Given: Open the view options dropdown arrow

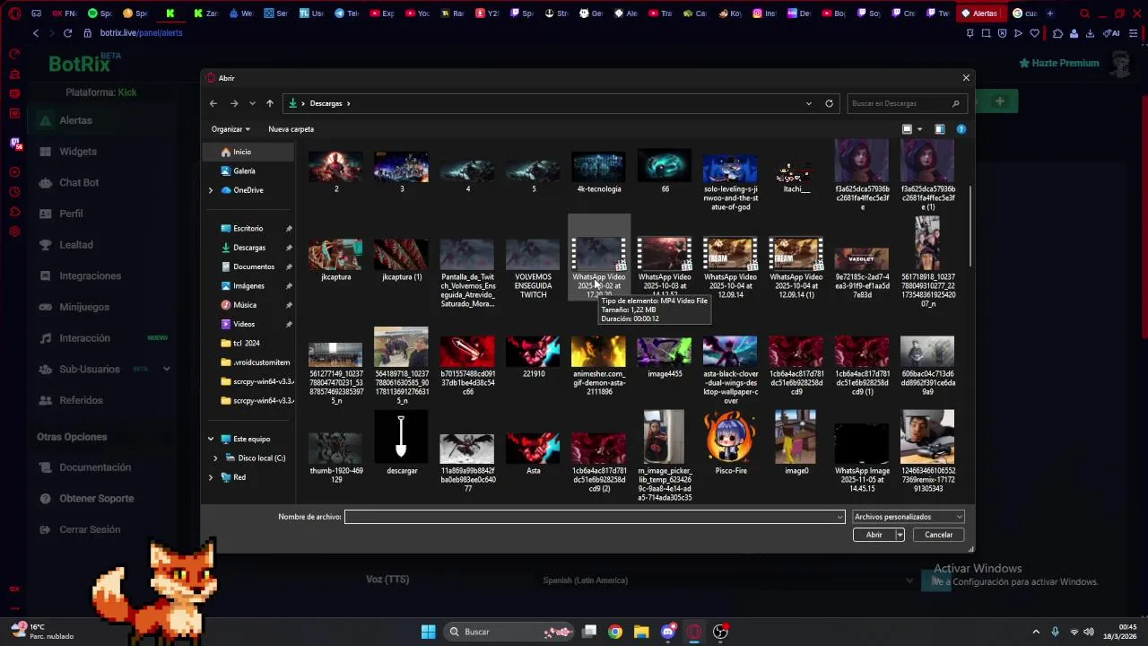Looking at the screenshot, I should tap(919, 129).
